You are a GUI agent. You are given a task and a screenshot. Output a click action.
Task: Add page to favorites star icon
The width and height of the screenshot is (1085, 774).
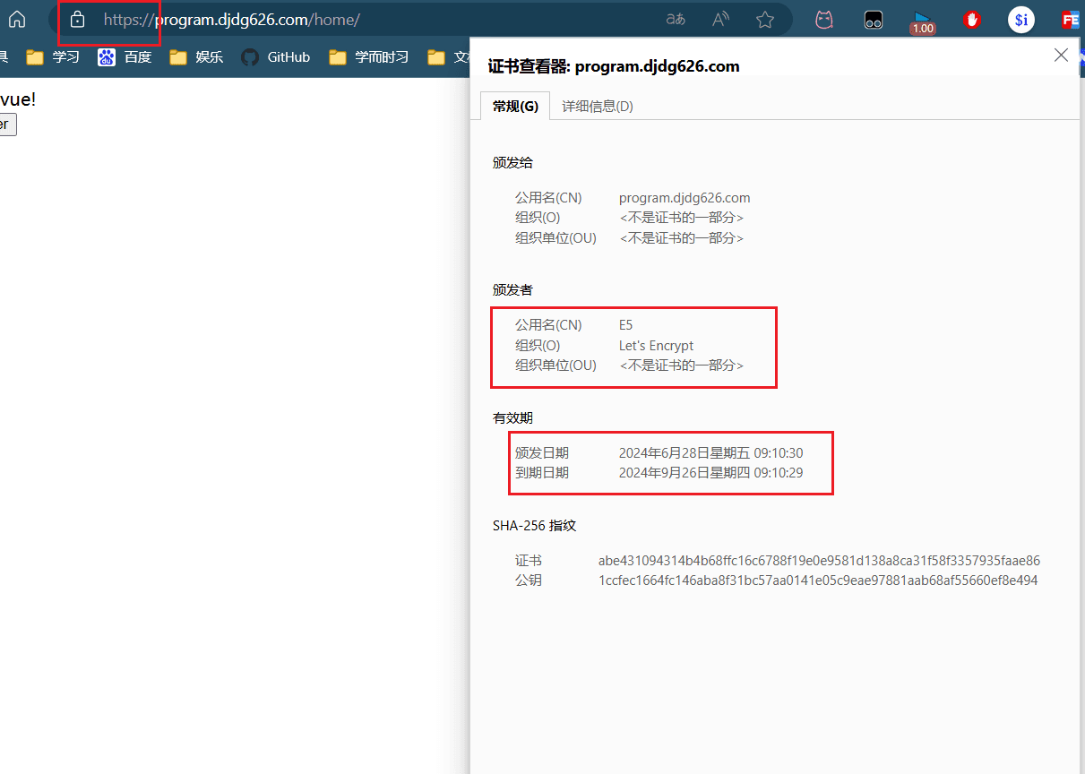point(765,20)
